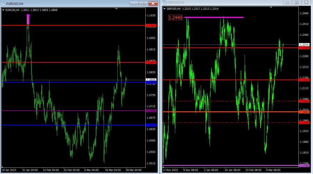Maximize the GBPUSD,H4 chart window

point(297,2)
